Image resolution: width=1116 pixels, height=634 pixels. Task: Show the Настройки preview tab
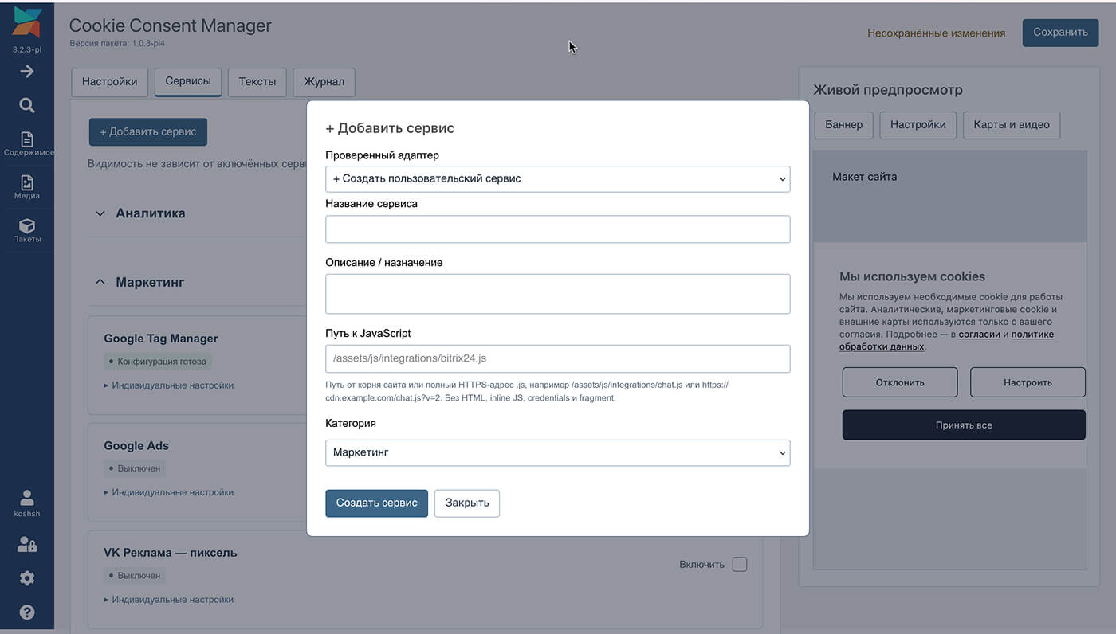click(x=918, y=124)
